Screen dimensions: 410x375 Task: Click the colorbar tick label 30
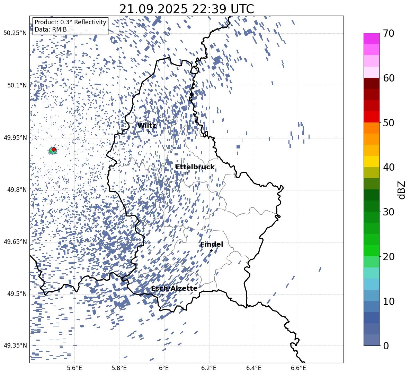389,212
